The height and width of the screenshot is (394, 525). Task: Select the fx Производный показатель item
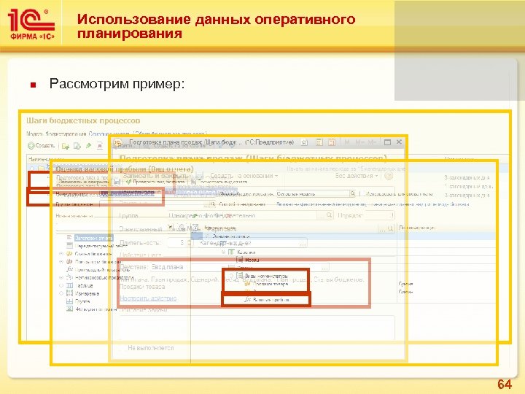pyautogui.click(x=98, y=269)
